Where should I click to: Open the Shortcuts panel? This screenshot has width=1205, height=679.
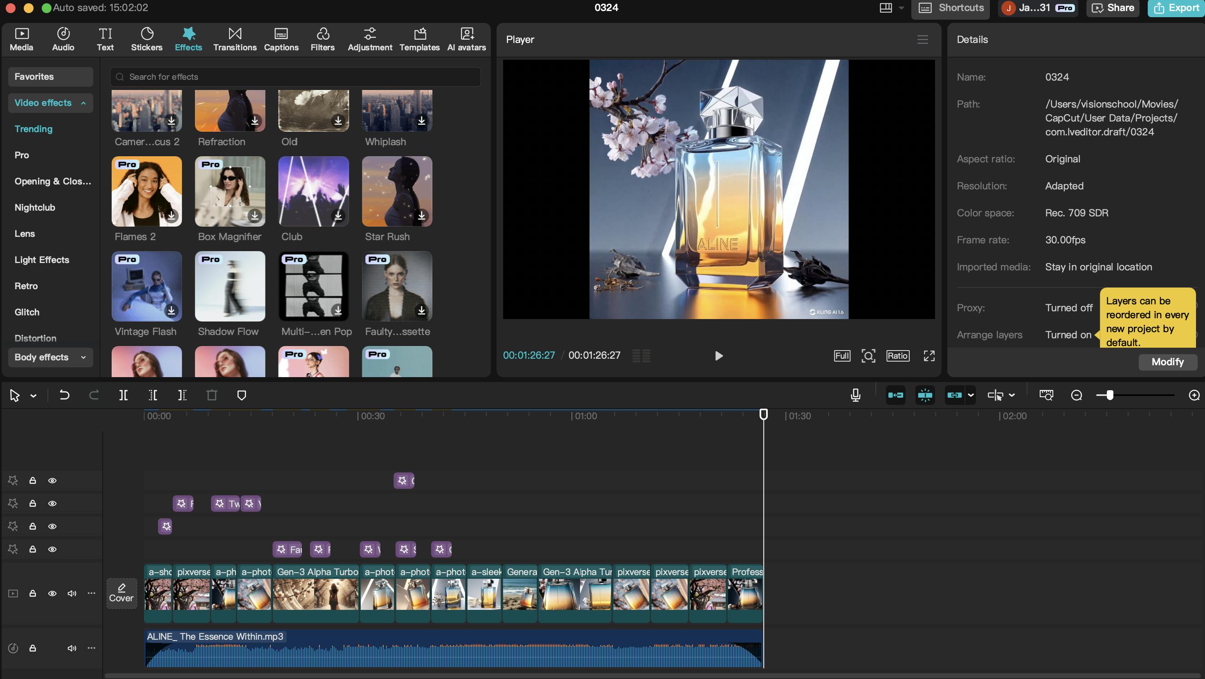tap(951, 8)
